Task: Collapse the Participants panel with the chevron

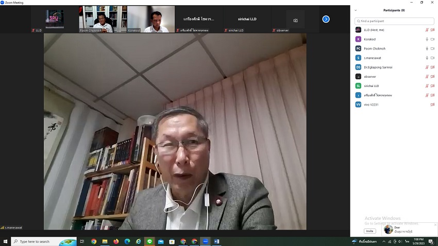Action: coord(356,10)
